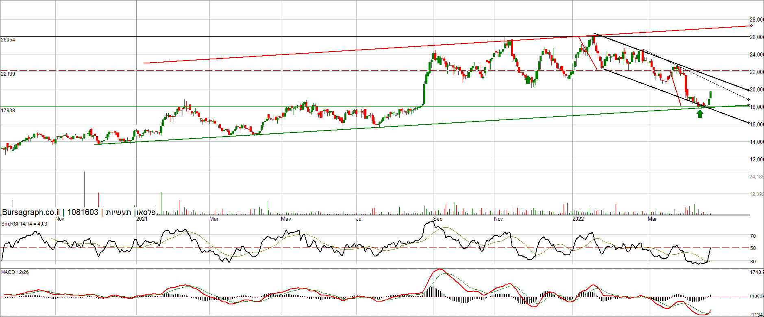The width and height of the screenshot is (764, 317).
Task: Click the macd= zero line label
Action: pos(757,296)
